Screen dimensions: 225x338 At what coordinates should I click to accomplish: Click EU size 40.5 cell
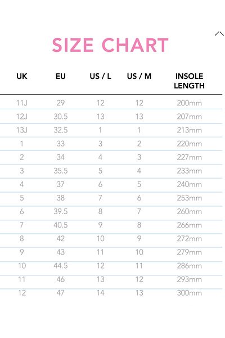click(x=61, y=225)
